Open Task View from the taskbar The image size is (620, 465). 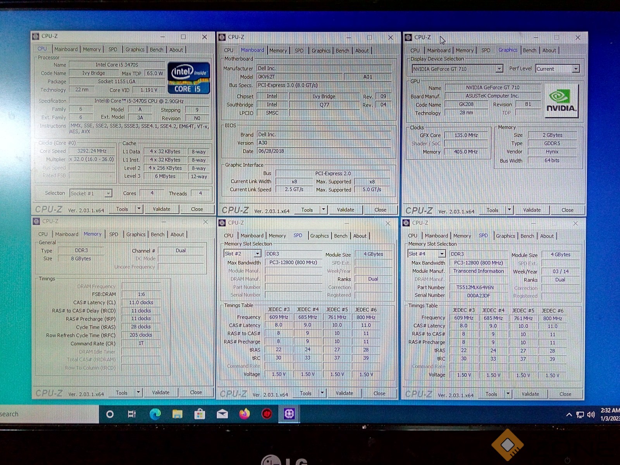pos(132,414)
